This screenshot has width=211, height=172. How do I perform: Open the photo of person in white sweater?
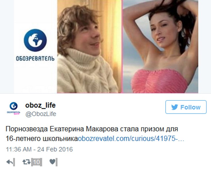[89, 46]
